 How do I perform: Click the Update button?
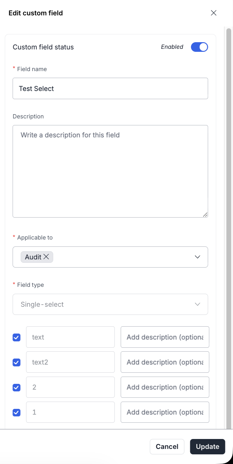click(207, 447)
